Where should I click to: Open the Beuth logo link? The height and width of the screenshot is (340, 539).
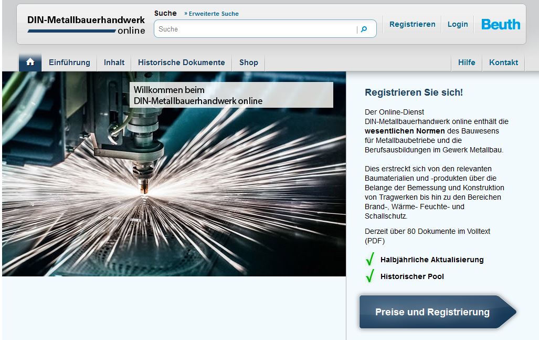pos(501,24)
